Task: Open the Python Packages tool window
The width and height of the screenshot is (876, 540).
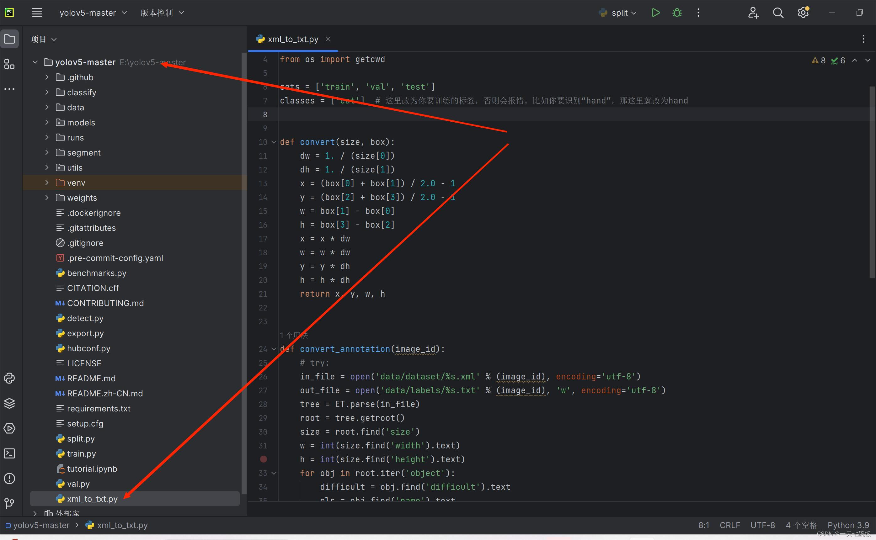Action: tap(9, 403)
